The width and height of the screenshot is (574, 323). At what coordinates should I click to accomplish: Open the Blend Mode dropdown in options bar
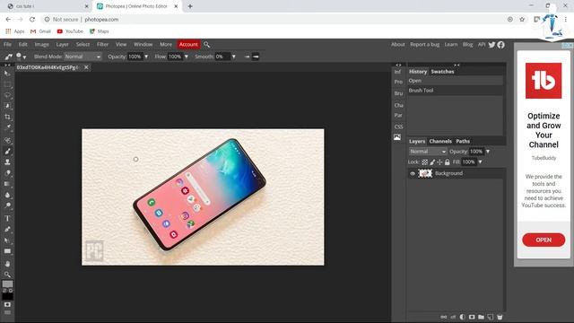[x=83, y=57]
